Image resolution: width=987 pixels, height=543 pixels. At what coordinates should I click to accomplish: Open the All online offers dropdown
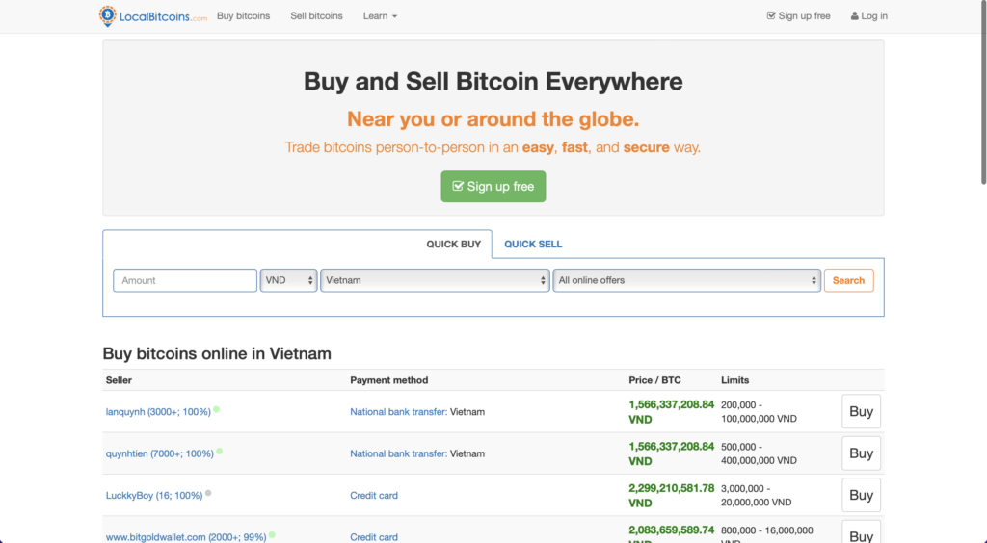click(x=686, y=280)
